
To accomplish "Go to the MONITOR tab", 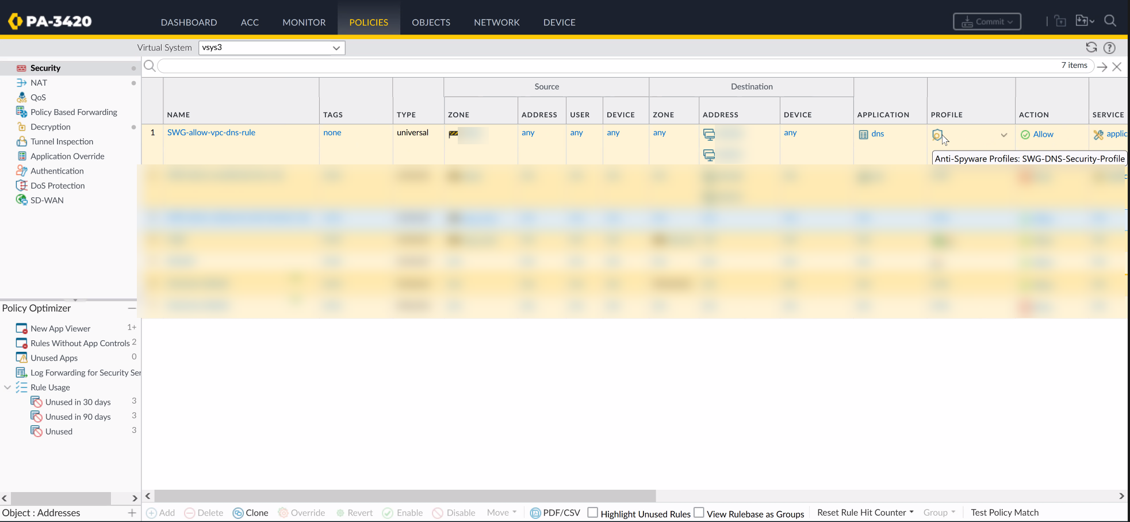I will click(x=304, y=22).
